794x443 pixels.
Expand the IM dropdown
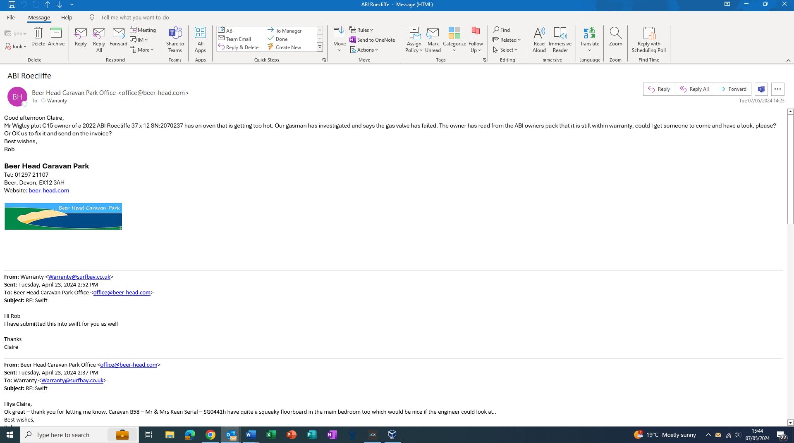[x=139, y=40]
